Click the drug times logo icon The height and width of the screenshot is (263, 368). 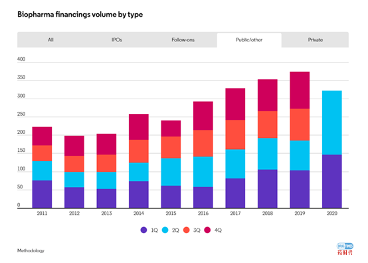click(x=345, y=249)
